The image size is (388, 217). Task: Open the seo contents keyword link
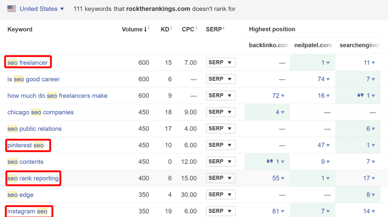pos(25,162)
